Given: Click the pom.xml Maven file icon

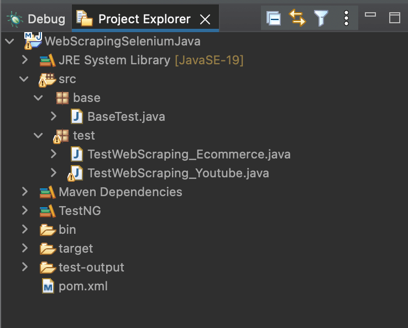Looking at the screenshot, I should [48, 286].
